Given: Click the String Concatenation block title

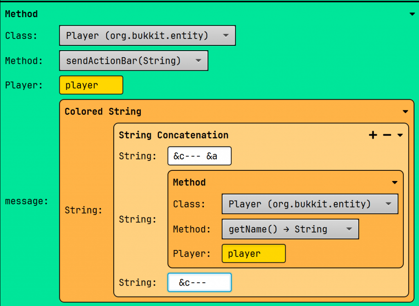Looking at the screenshot, I should (x=173, y=135).
